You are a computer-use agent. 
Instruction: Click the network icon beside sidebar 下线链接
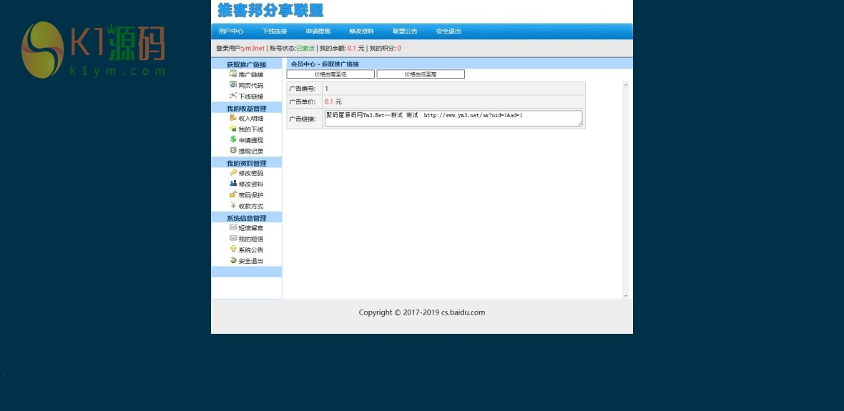coord(233,96)
